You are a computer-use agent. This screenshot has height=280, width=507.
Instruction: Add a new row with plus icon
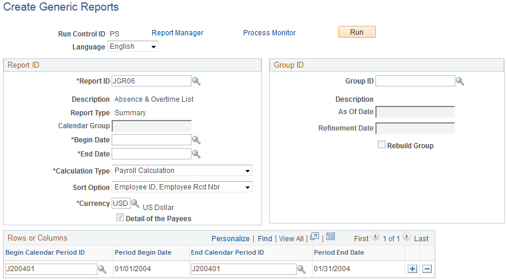(x=412, y=269)
